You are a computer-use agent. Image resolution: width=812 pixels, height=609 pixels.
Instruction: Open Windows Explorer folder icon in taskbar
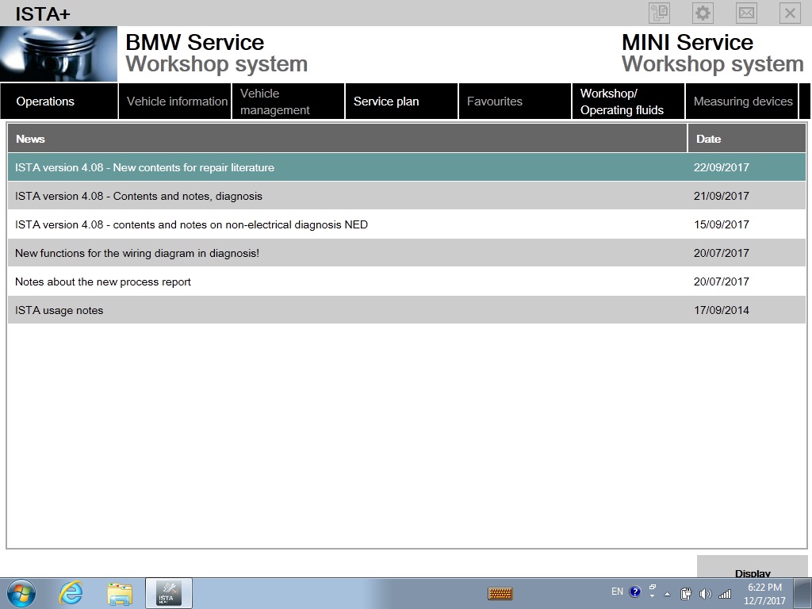120,593
